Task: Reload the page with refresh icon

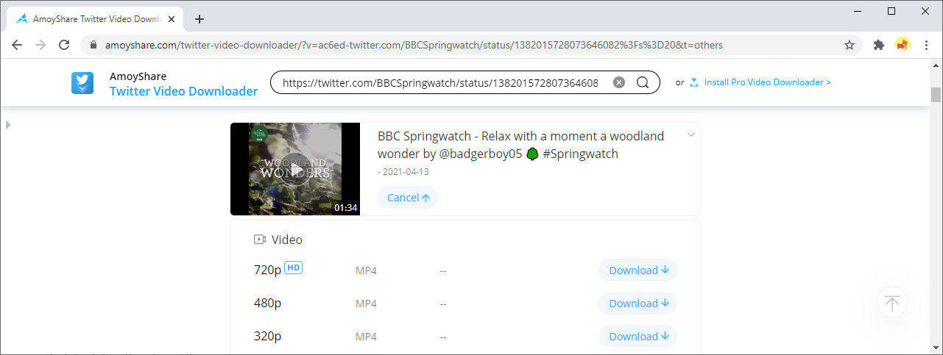Action: click(64, 45)
